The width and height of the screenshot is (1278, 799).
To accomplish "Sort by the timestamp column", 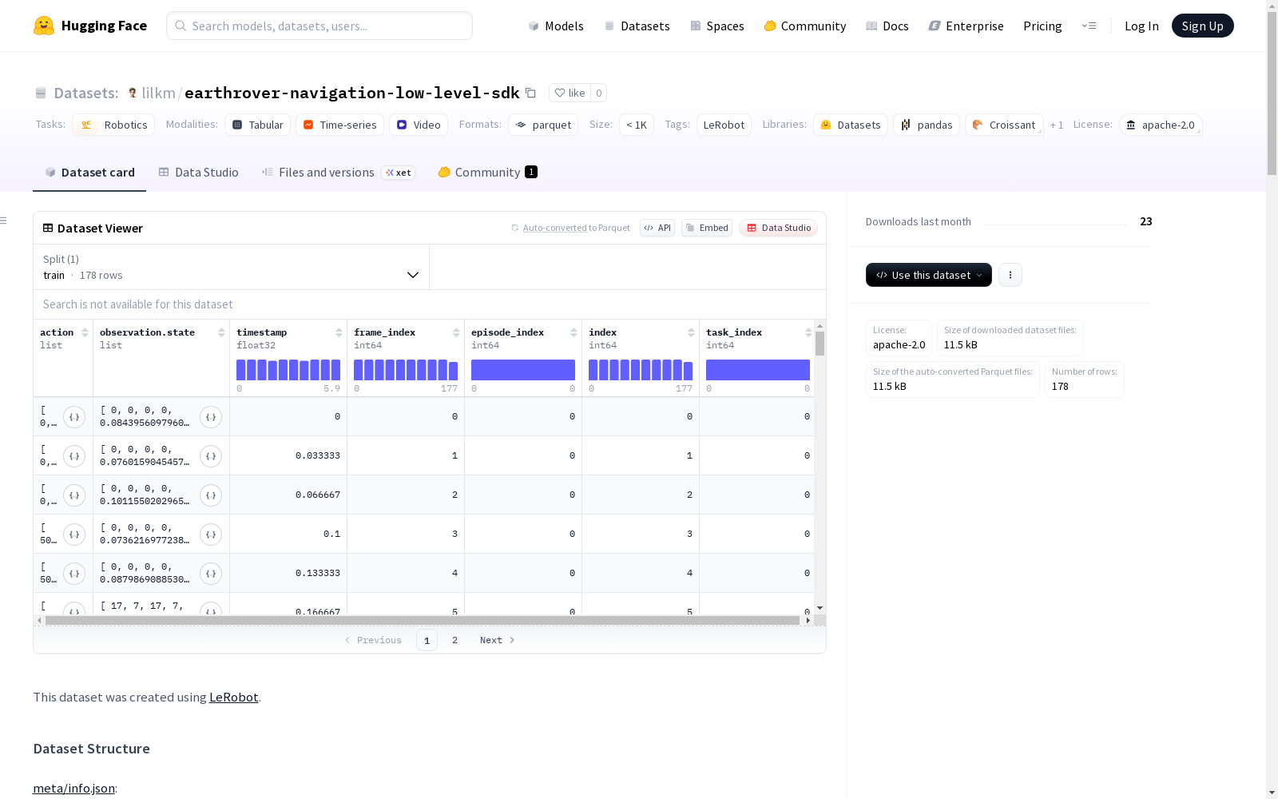I will pyautogui.click(x=339, y=332).
